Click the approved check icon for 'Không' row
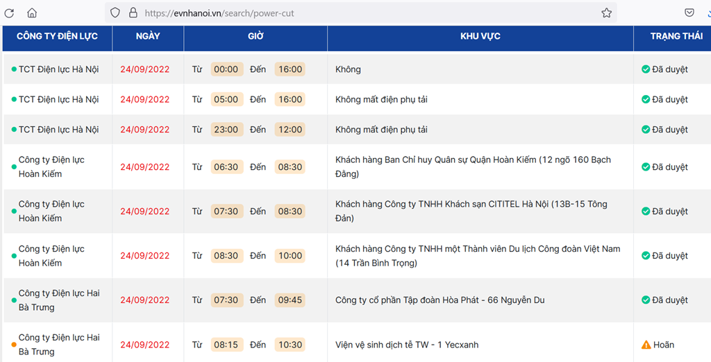The image size is (711, 362). coord(646,69)
